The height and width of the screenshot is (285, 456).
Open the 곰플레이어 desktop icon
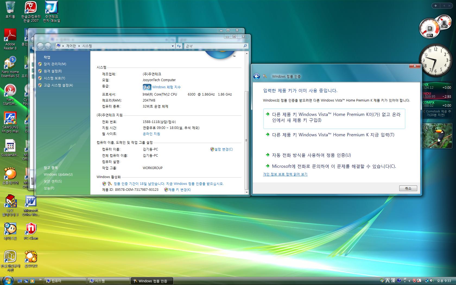(x=10, y=176)
